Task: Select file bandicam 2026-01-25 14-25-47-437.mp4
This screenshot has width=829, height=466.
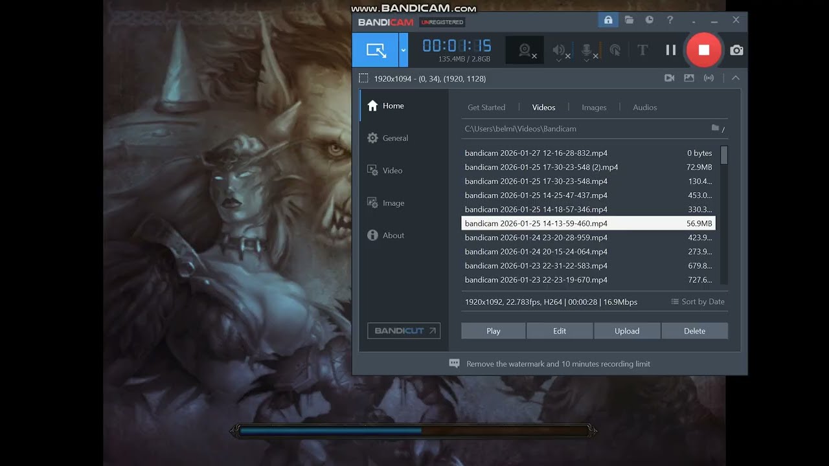Action: click(x=588, y=195)
